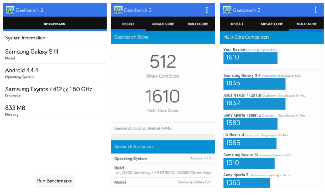Click Sony Xperia Z bar 1366
325x195 pixels.
(247, 183)
